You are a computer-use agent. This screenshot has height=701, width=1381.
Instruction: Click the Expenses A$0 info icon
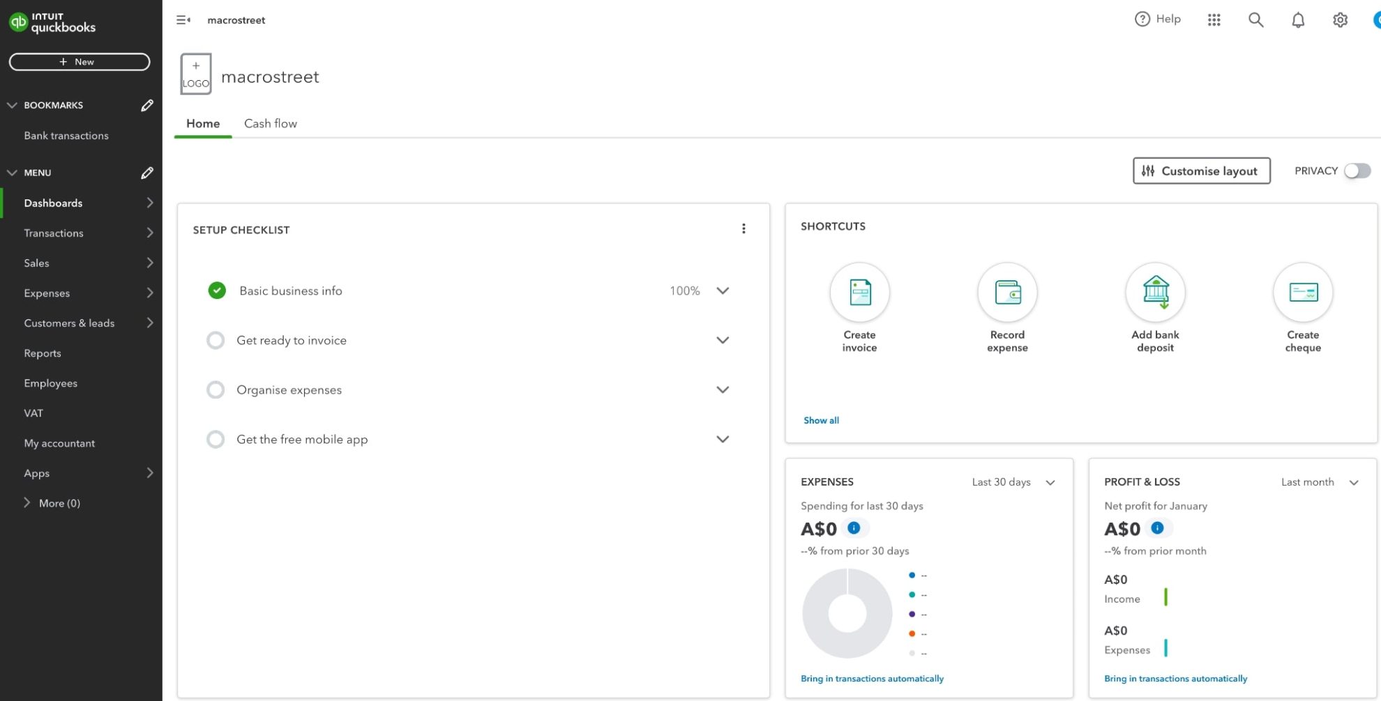[x=854, y=528]
